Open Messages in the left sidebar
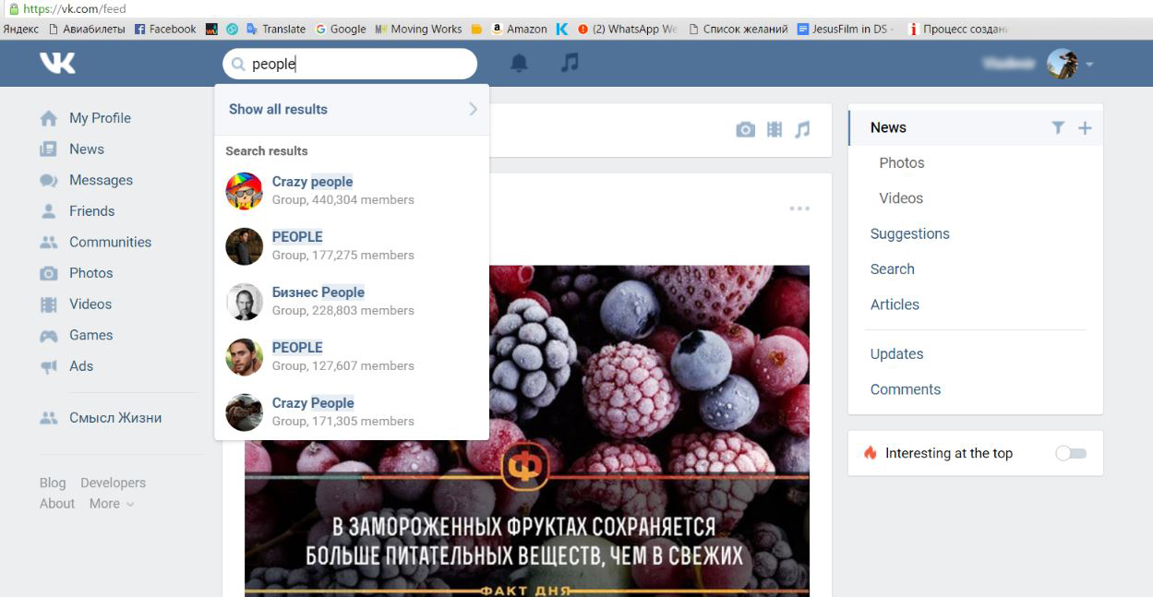The width and height of the screenshot is (1153, 597). tap(101, 181)
